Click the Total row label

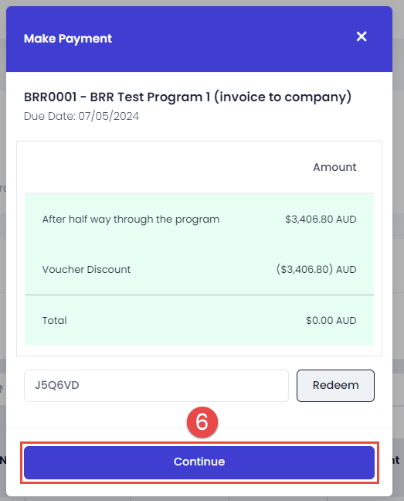(x=54, y=320)
